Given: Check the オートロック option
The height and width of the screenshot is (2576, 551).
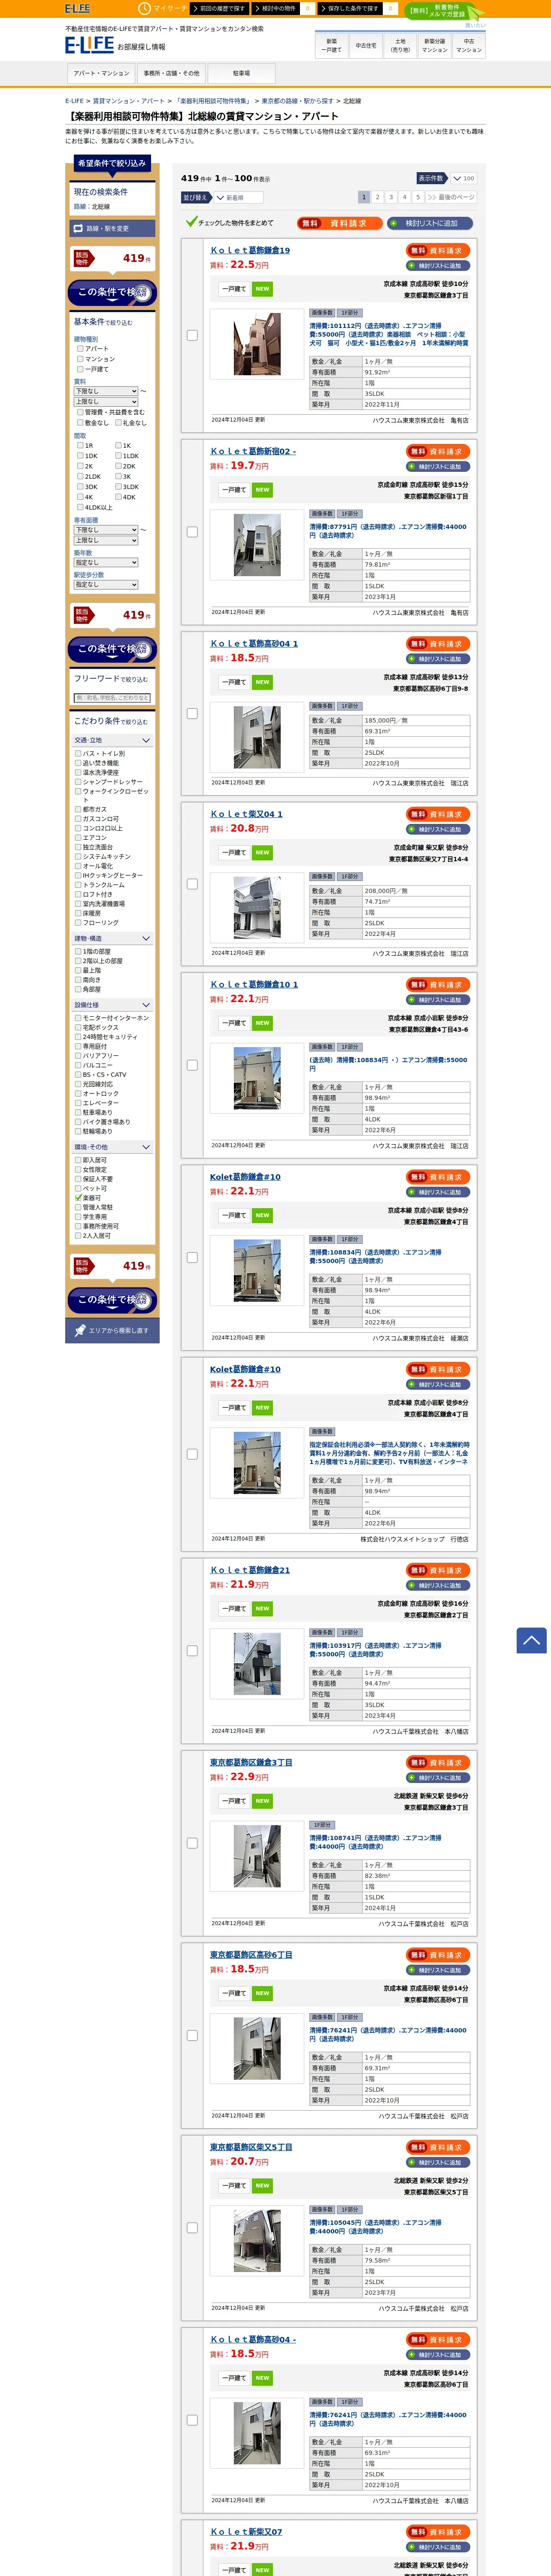Looking at the screenshot, I should pos(78,1093).
